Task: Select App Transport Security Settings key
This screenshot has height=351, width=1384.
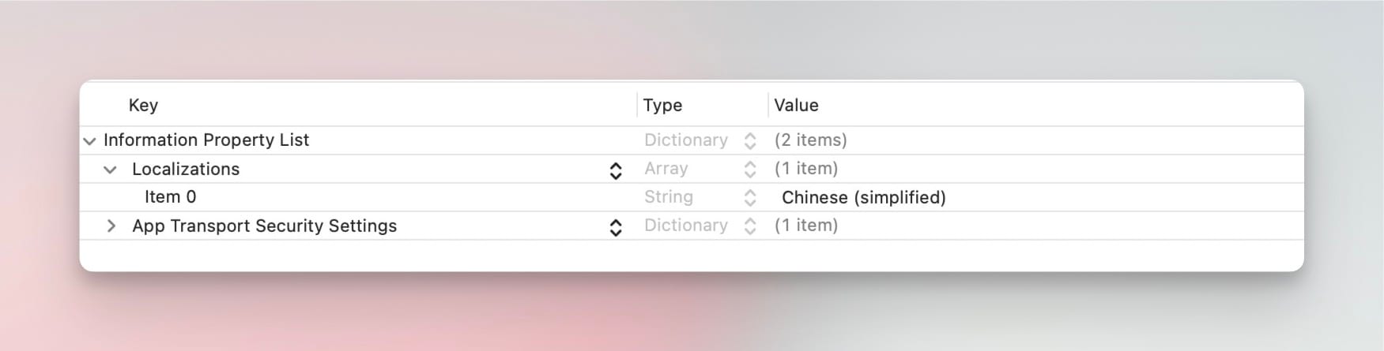Action: (264, 226)
